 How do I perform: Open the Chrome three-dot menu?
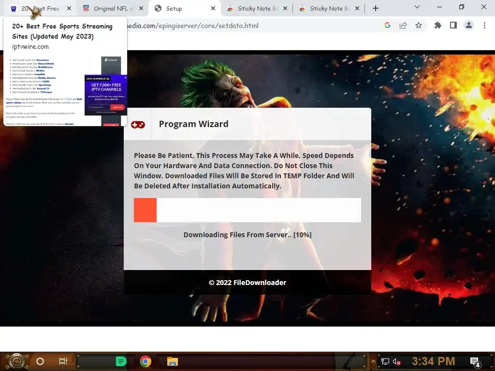(484, 26)
